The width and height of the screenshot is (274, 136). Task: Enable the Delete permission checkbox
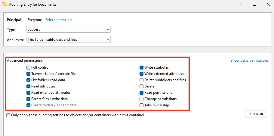tap(142, 86)
